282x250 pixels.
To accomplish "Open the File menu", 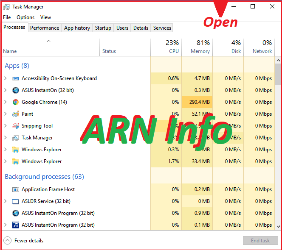I will tap(7, 17).
